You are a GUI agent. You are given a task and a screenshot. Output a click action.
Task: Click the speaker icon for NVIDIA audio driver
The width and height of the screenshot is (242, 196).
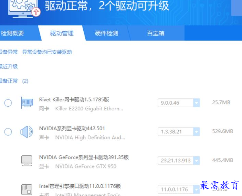[27, 132]
